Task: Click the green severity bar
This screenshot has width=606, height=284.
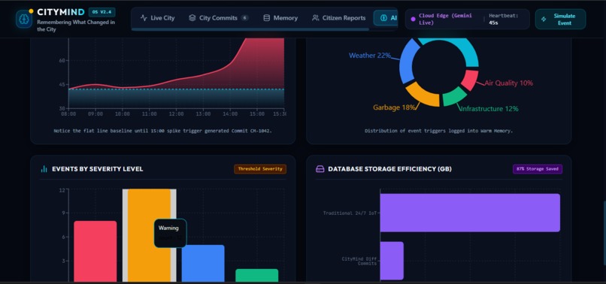Action: (256, 276)
